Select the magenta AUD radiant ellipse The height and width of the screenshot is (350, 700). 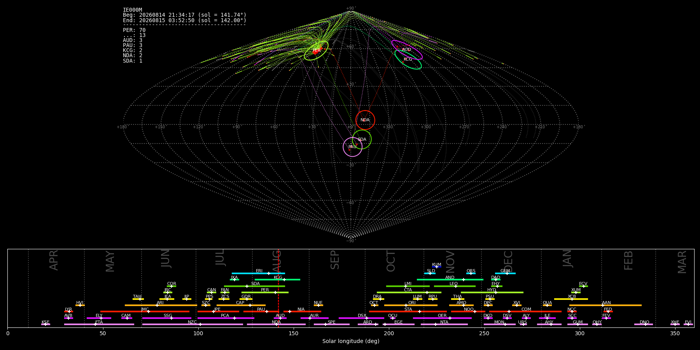[407, 50]
